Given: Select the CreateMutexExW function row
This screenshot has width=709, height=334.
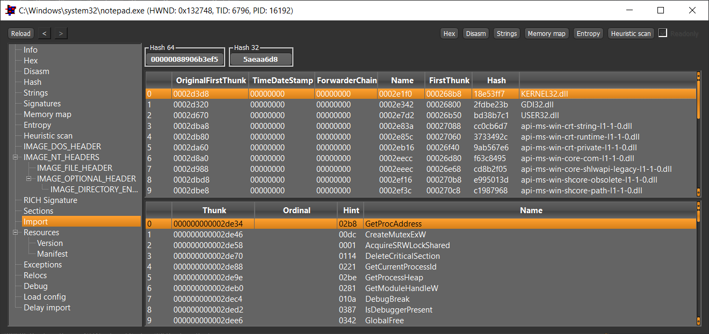Looking at the screenshot, I should [421, 235].
